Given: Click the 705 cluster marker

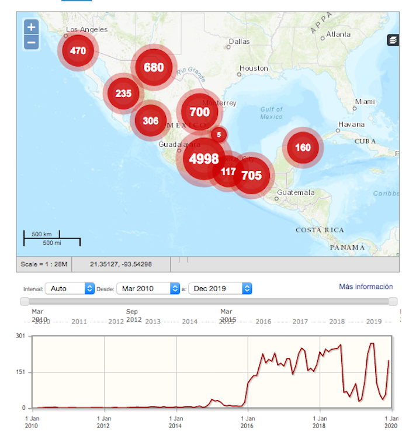Looking at the screenshot, I should (x=252, y=175).
